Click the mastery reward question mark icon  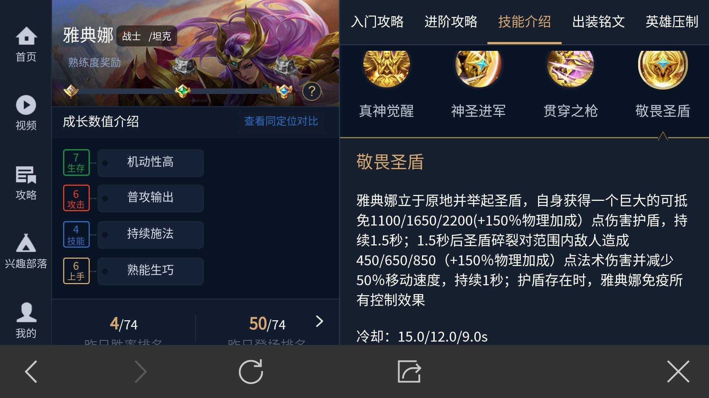(312, 91)
